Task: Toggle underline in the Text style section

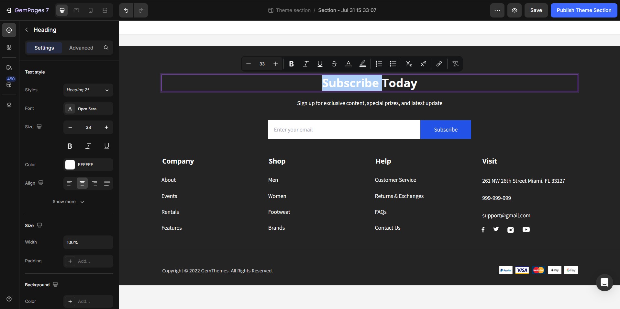Action: pyautogui.click(x=106, y=146)
